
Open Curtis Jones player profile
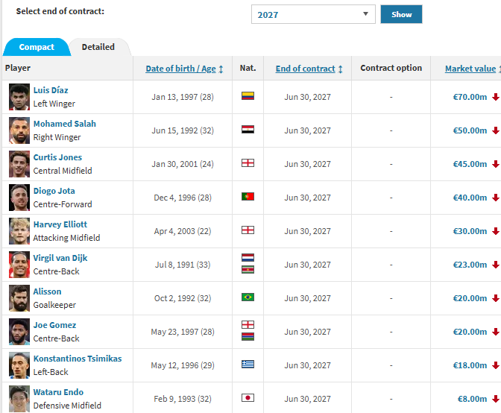(57, 157)
